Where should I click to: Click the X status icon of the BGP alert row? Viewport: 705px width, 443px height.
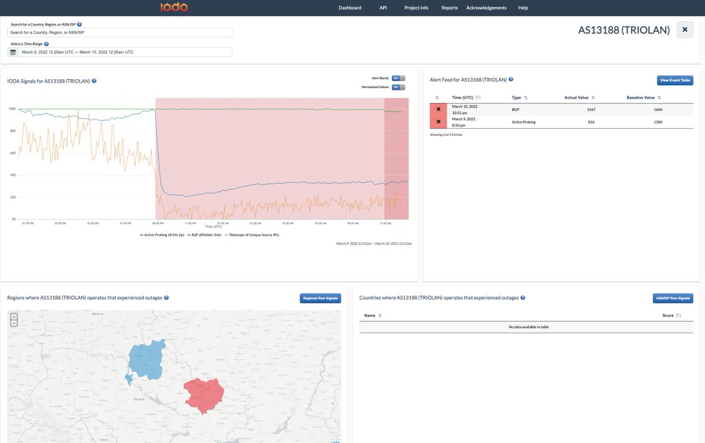pos(438,109)
